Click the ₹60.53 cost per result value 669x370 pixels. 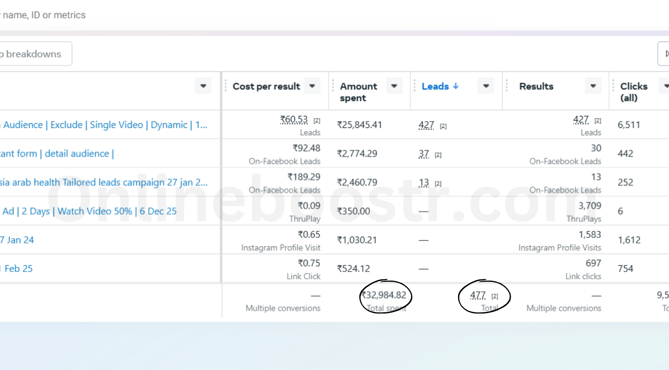click(294, 120)
